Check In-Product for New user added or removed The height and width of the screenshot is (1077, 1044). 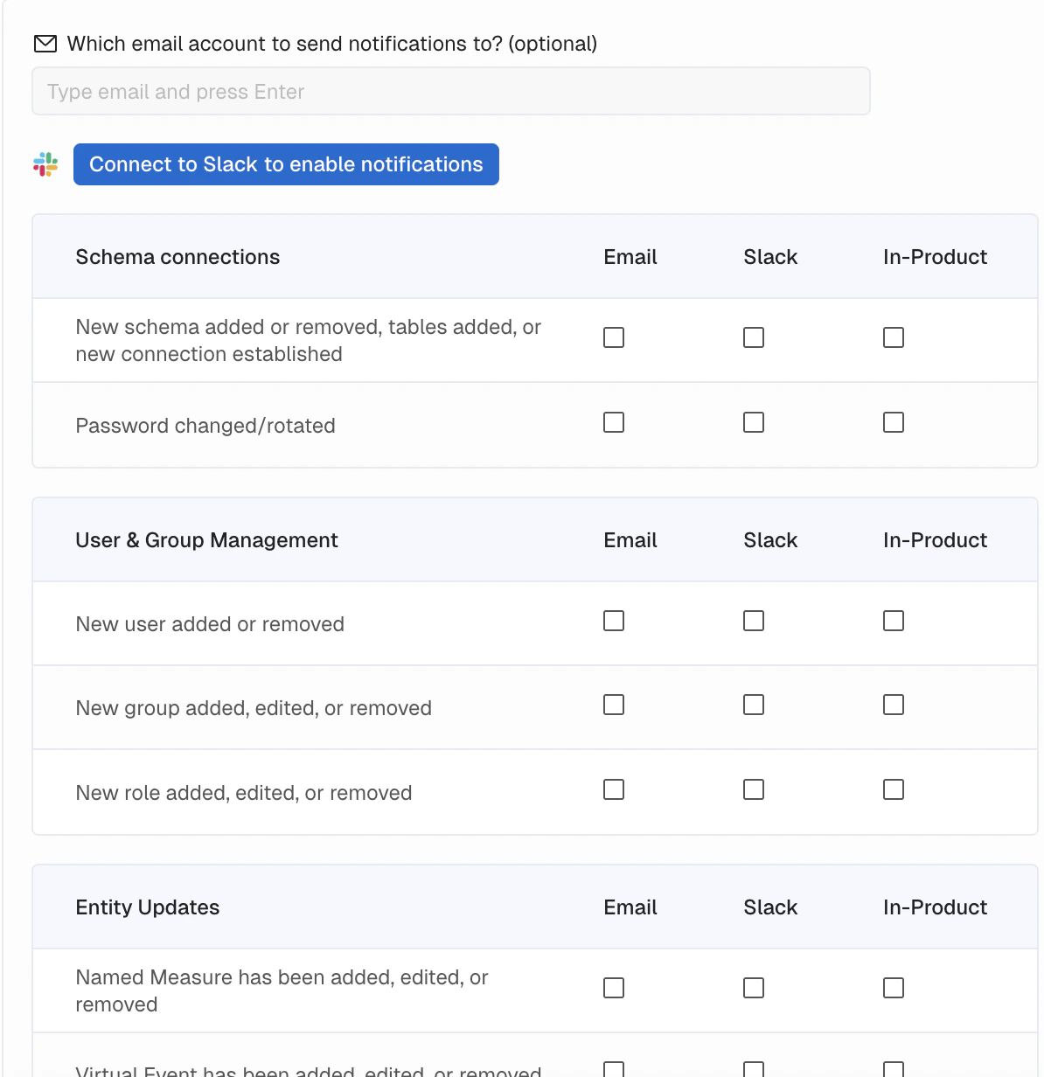894,621
